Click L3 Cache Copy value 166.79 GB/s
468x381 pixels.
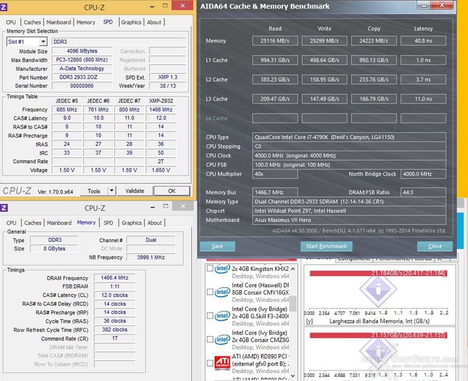pos(374,99)
